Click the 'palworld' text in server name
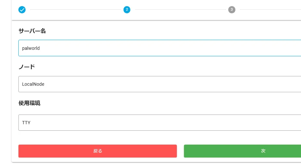This screenshot has height=165, width=301. point(31,48)
